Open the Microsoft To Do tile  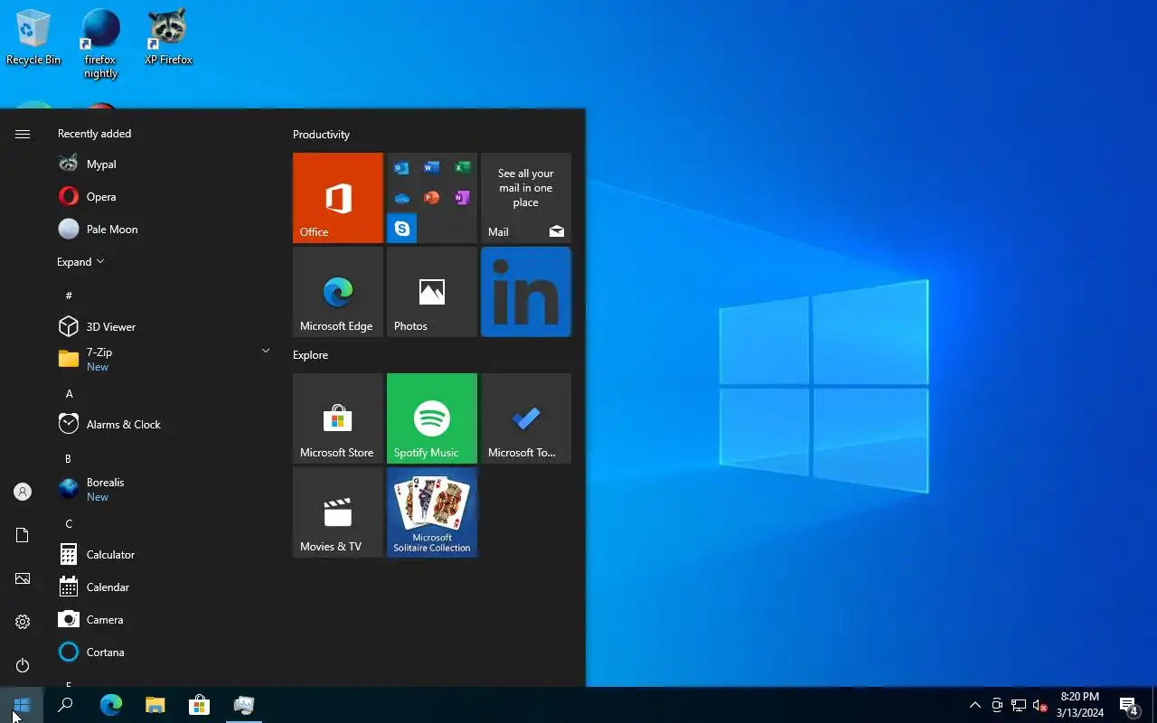526,418
